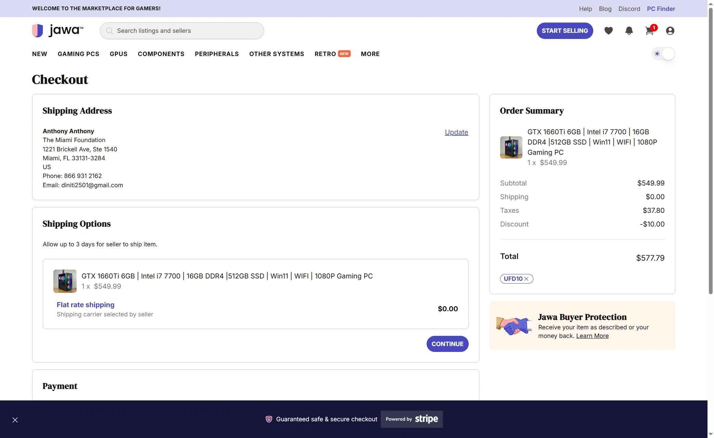The image size is (714, 438).
Task: Open the wishlist heart icon
Action: [x=609, y=31]
